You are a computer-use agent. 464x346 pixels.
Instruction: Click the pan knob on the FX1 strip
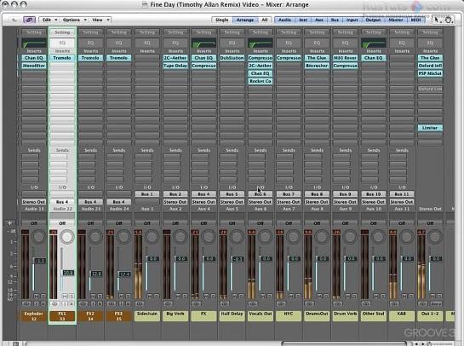67,237
